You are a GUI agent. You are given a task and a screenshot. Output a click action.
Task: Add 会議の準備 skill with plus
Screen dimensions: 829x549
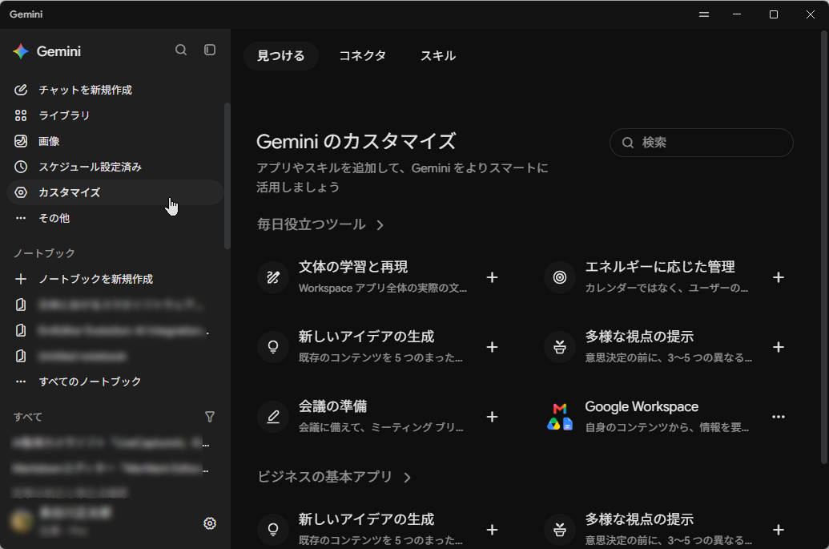[493, 417]
